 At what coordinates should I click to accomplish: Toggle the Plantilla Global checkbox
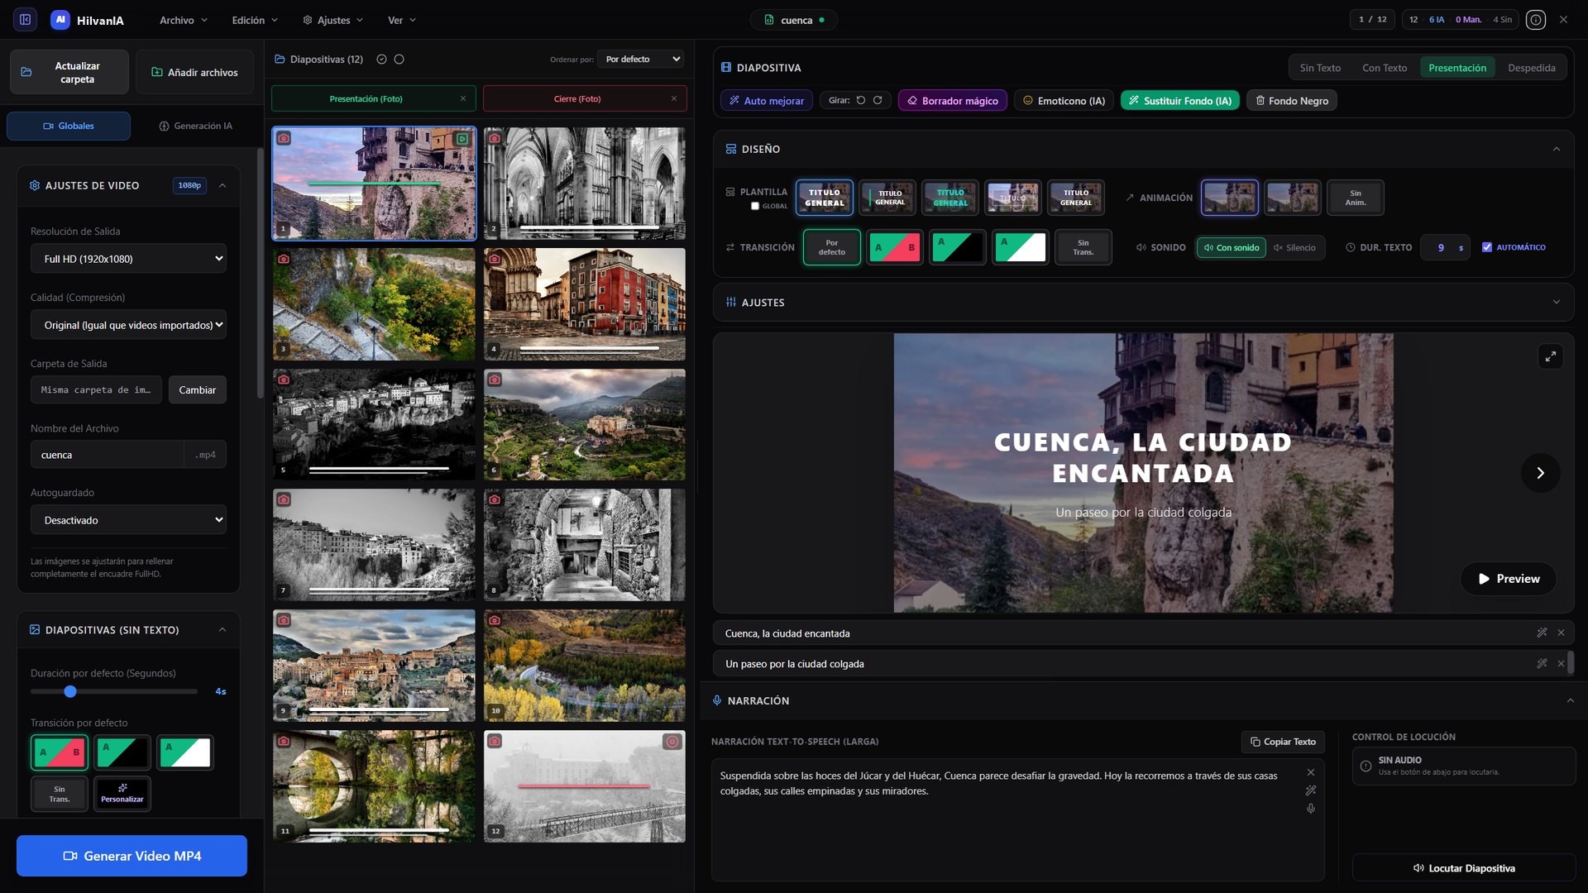click(754, 206)
